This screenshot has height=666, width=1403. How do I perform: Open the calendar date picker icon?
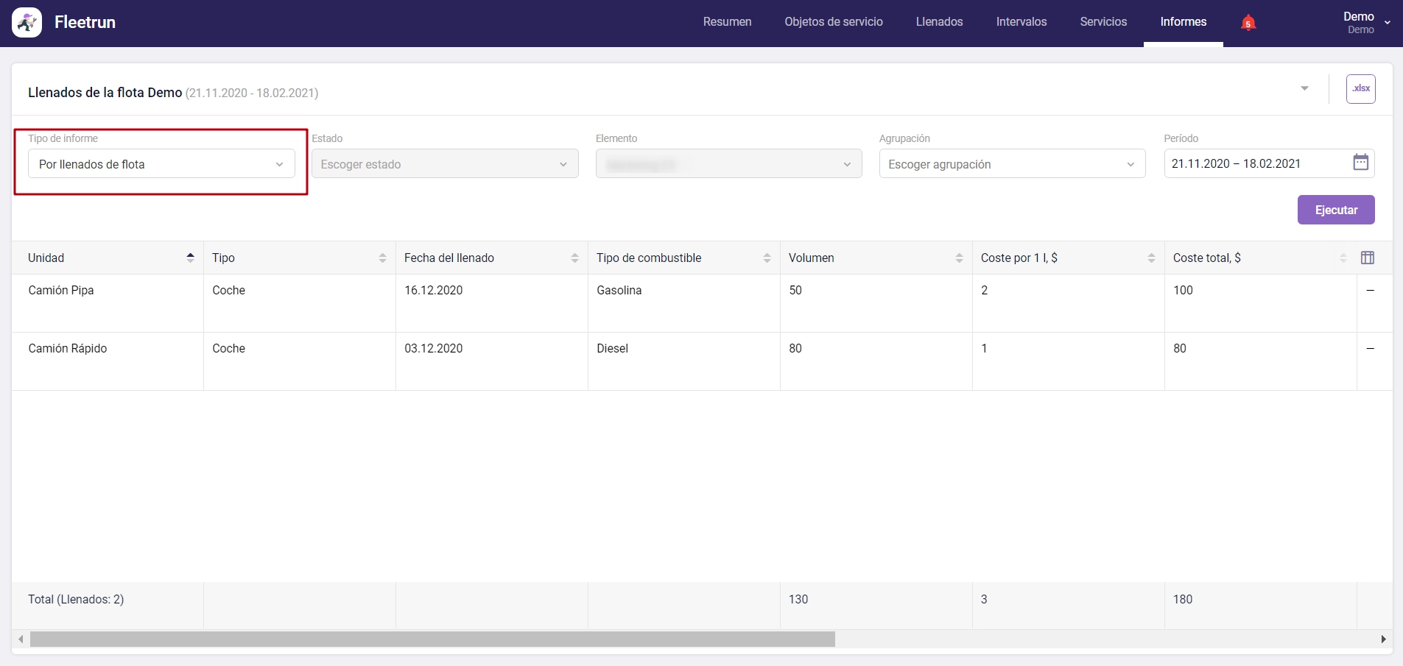point(1360,163)
